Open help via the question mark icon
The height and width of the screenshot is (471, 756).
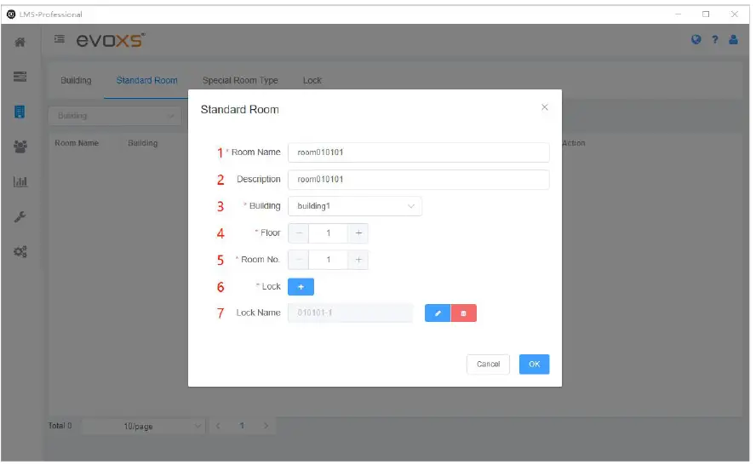tap(715, 39)
